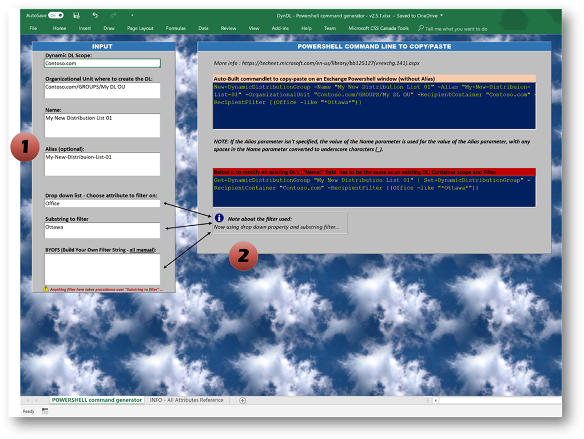Viewport: 584px width, 439px height.
Task: Click the macro recording icon in status bar
Action: pos(45,411)
